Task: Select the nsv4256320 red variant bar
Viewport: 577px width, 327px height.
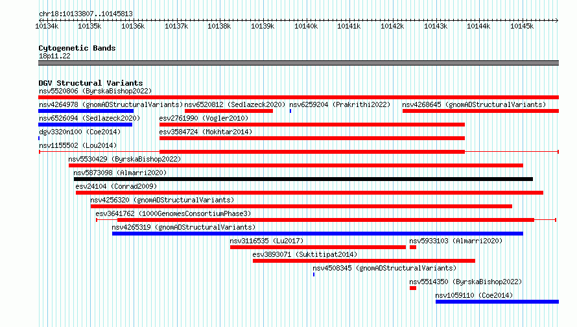Action: click(301, 206)
